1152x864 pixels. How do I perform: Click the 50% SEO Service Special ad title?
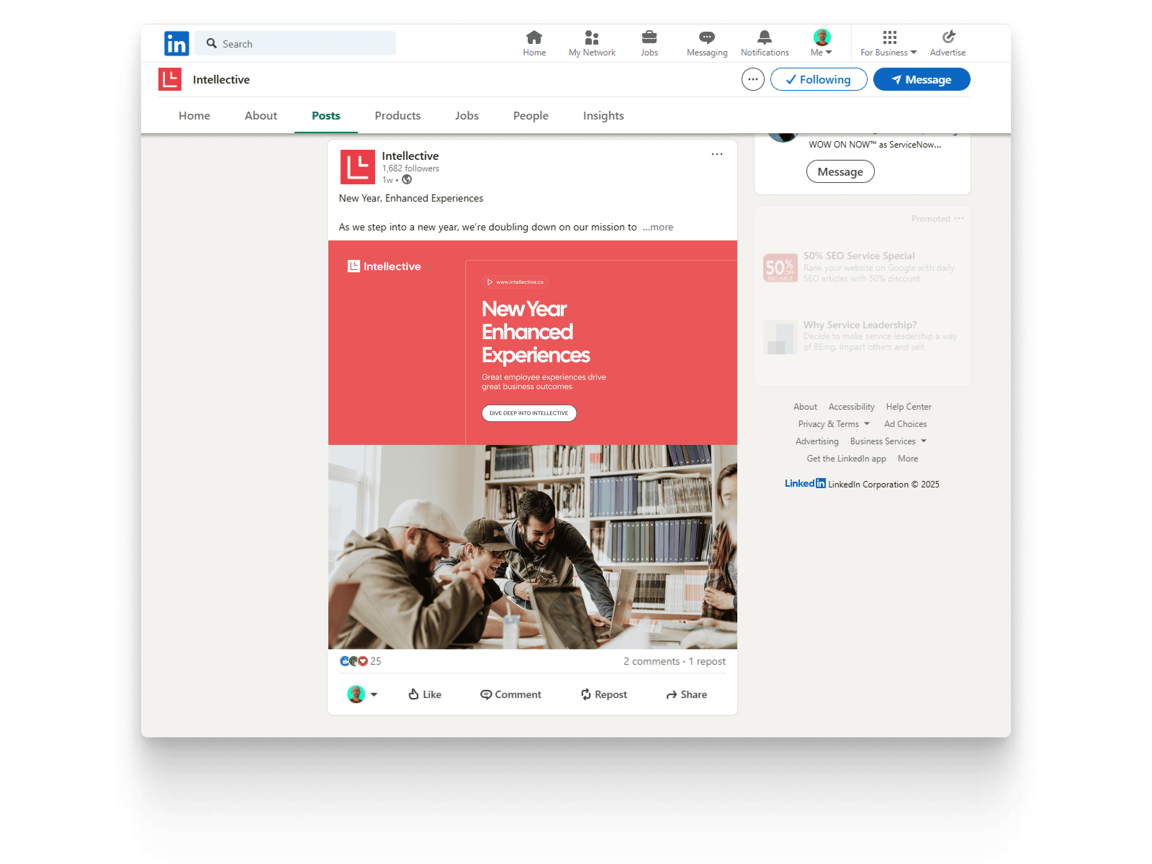859,256
